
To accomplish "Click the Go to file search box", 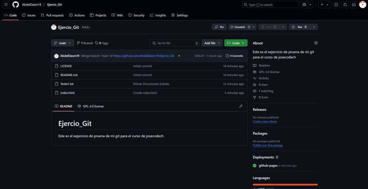I will 175,43.
